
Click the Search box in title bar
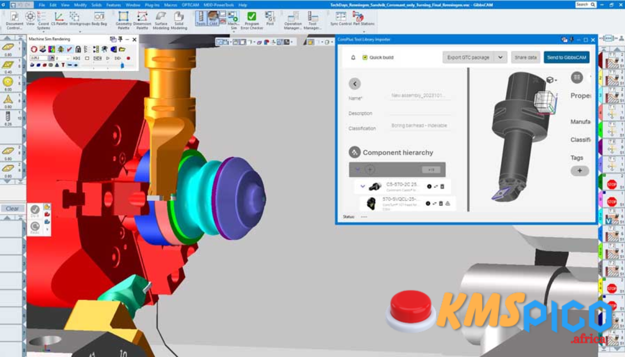click(586, 4)
